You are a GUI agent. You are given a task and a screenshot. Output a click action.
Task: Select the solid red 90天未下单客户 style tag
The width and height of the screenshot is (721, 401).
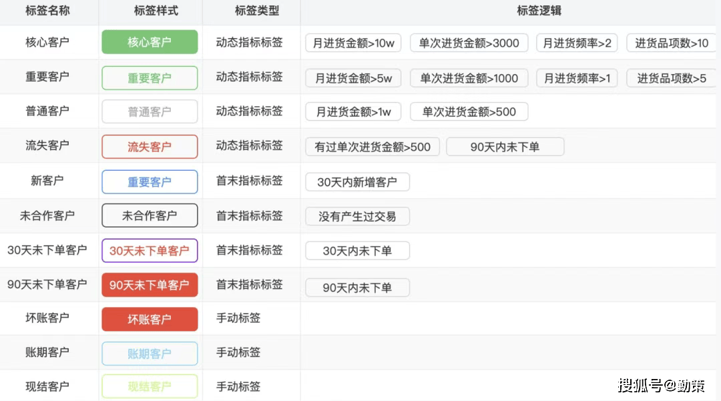point(150,285)
